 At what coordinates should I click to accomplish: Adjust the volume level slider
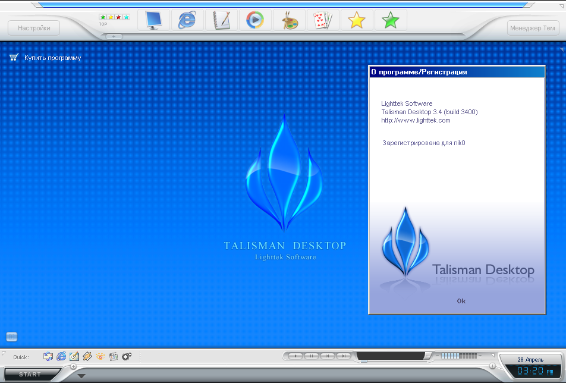[x=458, y=356]
